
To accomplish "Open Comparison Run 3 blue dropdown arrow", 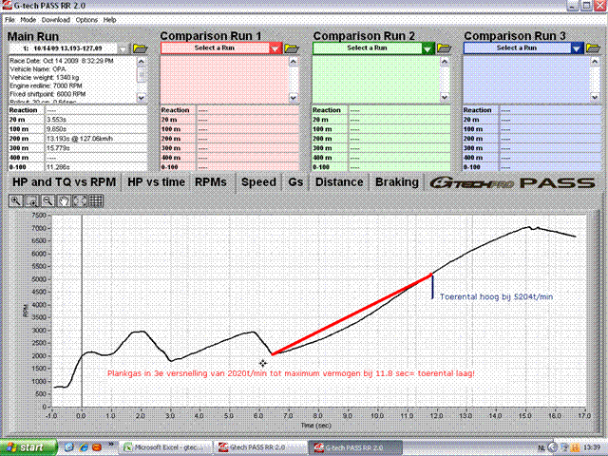I will 577,48.
